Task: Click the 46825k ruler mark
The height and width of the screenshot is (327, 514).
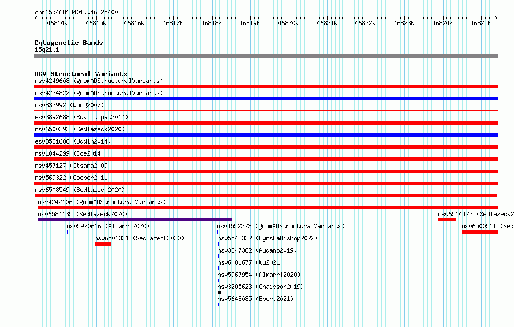Action: (x=481, y=23)
